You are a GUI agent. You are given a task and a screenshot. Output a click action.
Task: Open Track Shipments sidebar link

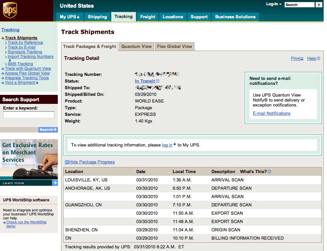[21, 38]
